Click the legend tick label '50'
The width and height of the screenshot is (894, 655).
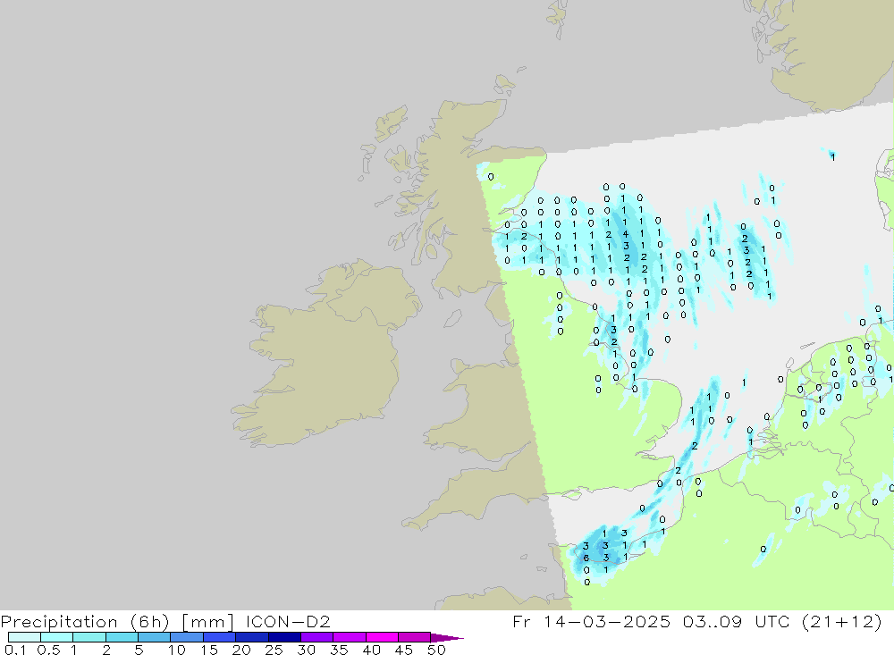click(436, 650)
